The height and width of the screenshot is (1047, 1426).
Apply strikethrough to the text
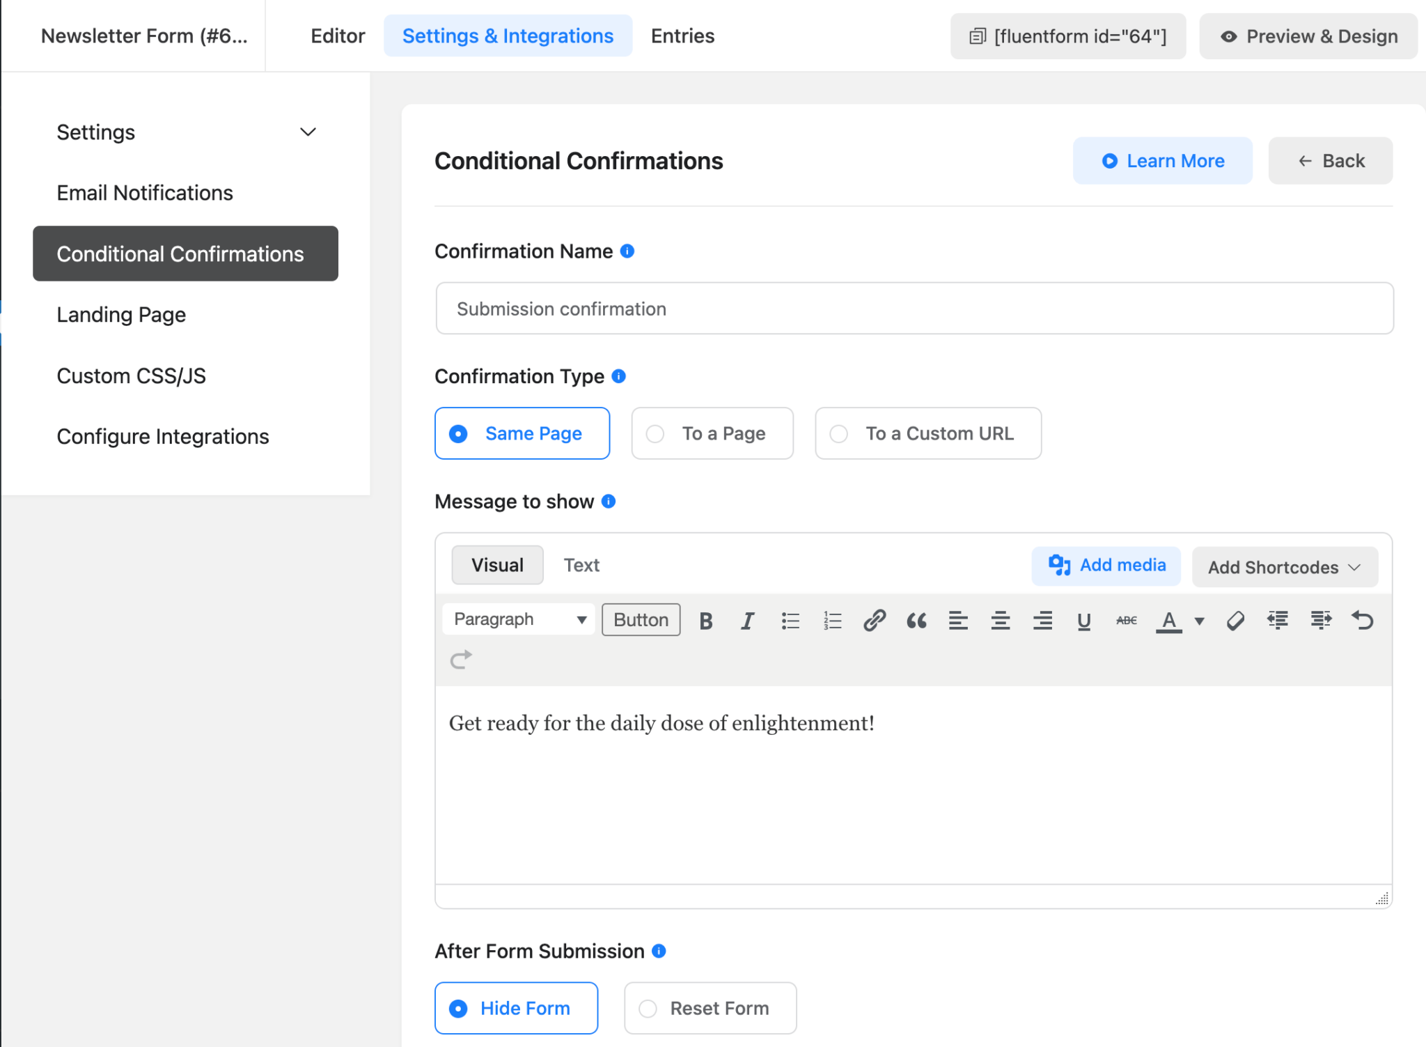coord(1126,619)
